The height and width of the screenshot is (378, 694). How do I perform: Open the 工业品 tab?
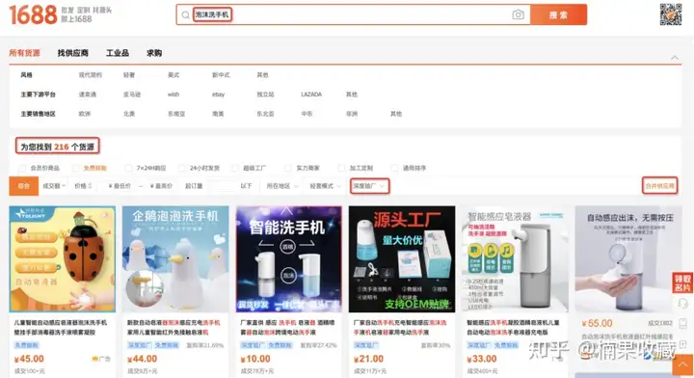tap(118, 53)
